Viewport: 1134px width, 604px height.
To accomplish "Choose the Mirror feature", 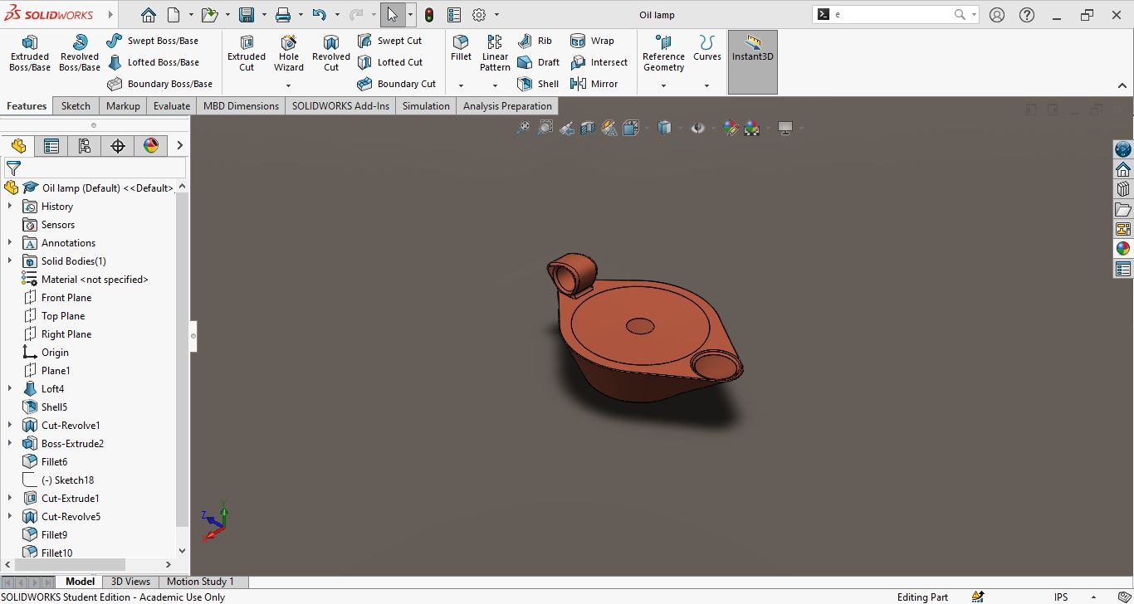I will 594,84.
